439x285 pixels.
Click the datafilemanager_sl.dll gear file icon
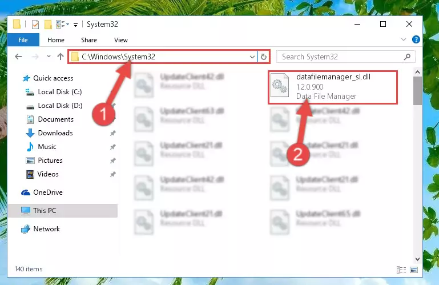click(280, 86)
